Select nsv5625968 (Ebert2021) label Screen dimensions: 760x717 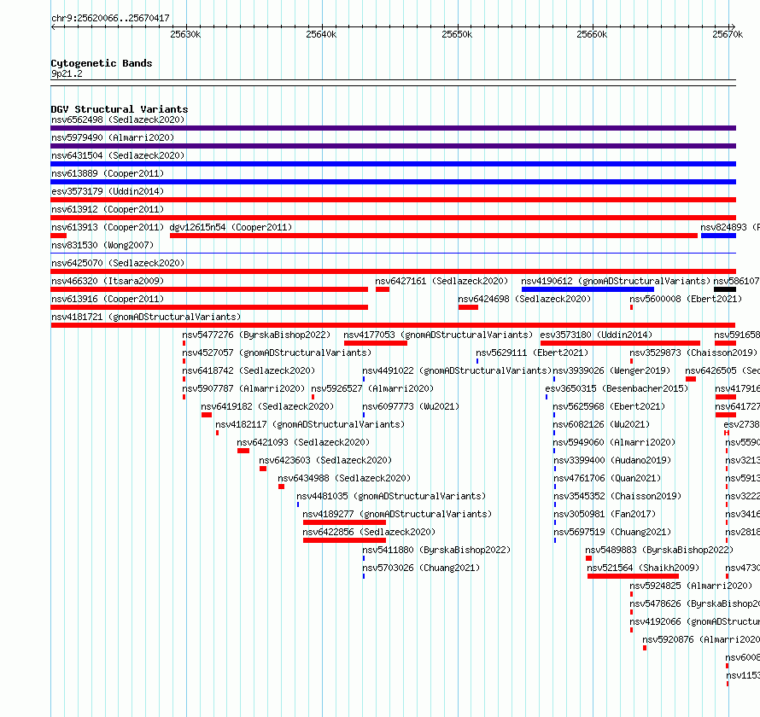[609, 406]
